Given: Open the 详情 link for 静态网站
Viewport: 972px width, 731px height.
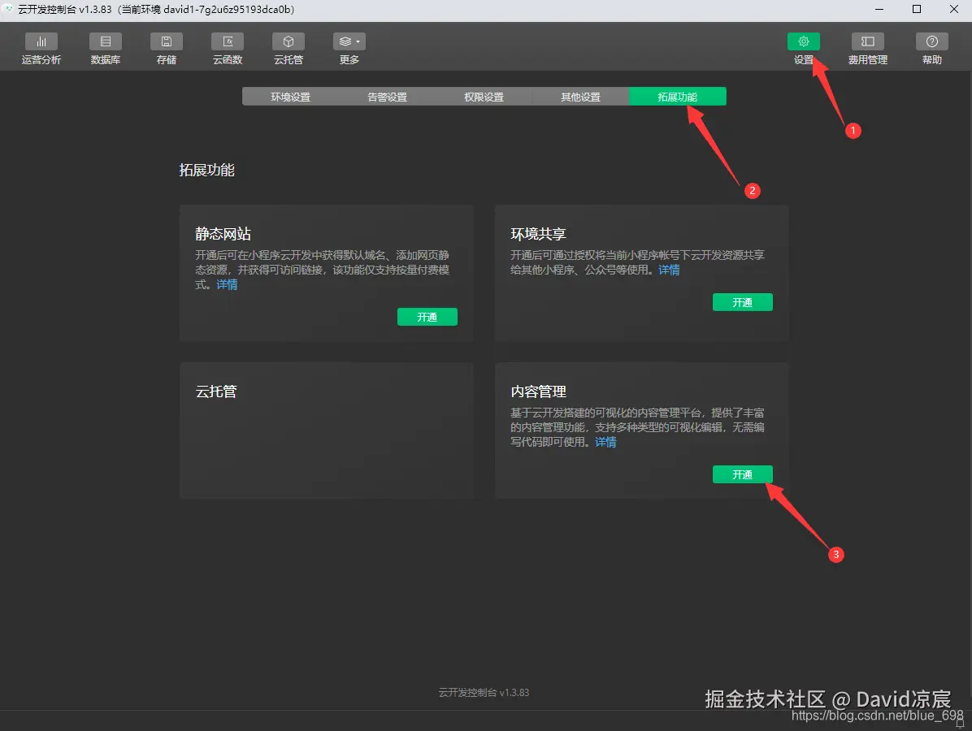Looking at the screenshot, I should pos(226,284).
